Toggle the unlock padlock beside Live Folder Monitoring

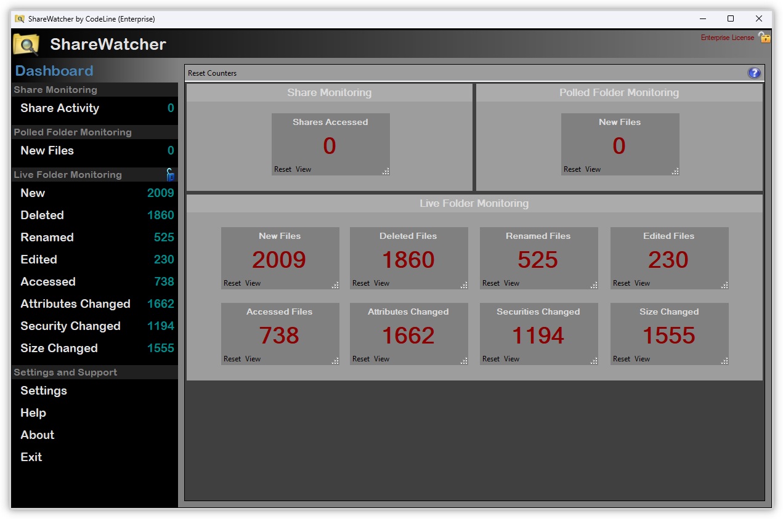[x=170, y=175]
